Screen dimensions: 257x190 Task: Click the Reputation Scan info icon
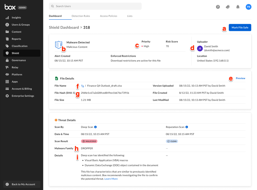[x=187, y=127]
